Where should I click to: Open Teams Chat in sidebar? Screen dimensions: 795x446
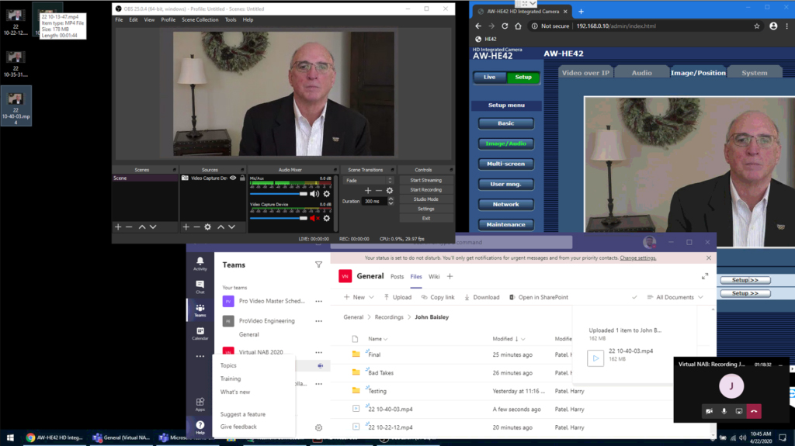200,287
